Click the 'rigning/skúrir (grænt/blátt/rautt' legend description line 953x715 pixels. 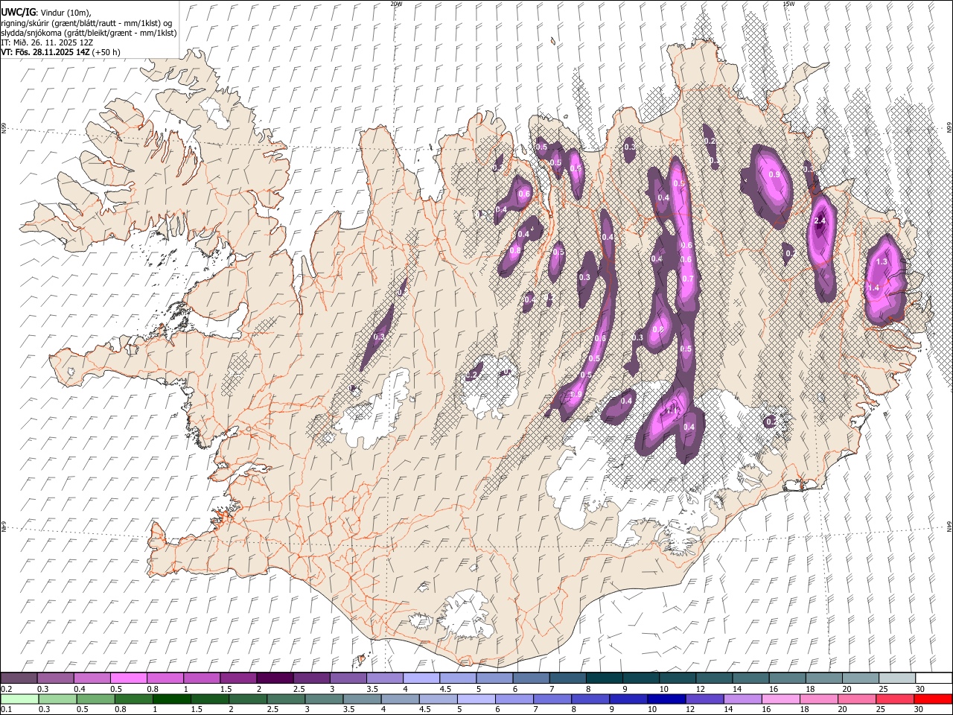(87, 23)
